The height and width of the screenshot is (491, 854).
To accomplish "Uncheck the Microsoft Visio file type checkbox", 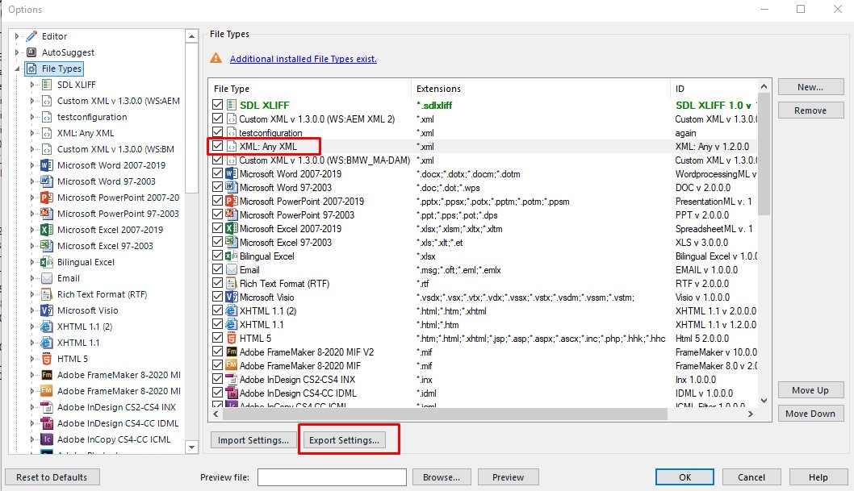I will (218, 297).
